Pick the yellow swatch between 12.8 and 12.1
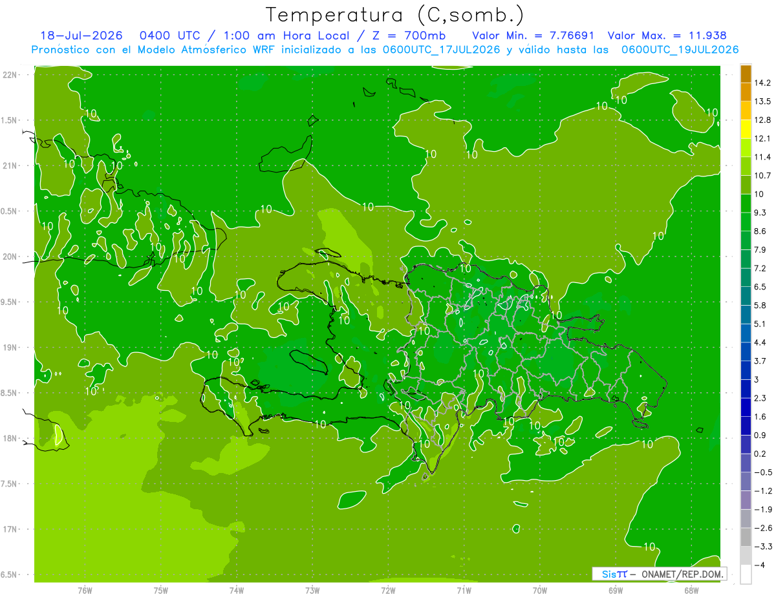The width and height of the screenshot is (776, 599). coord(746,129)
